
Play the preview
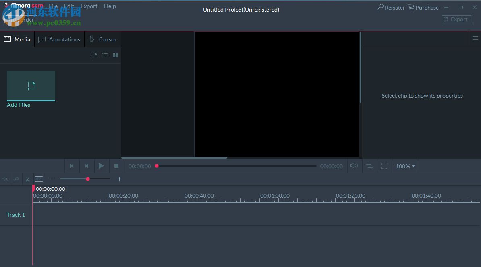click(101, 166)
